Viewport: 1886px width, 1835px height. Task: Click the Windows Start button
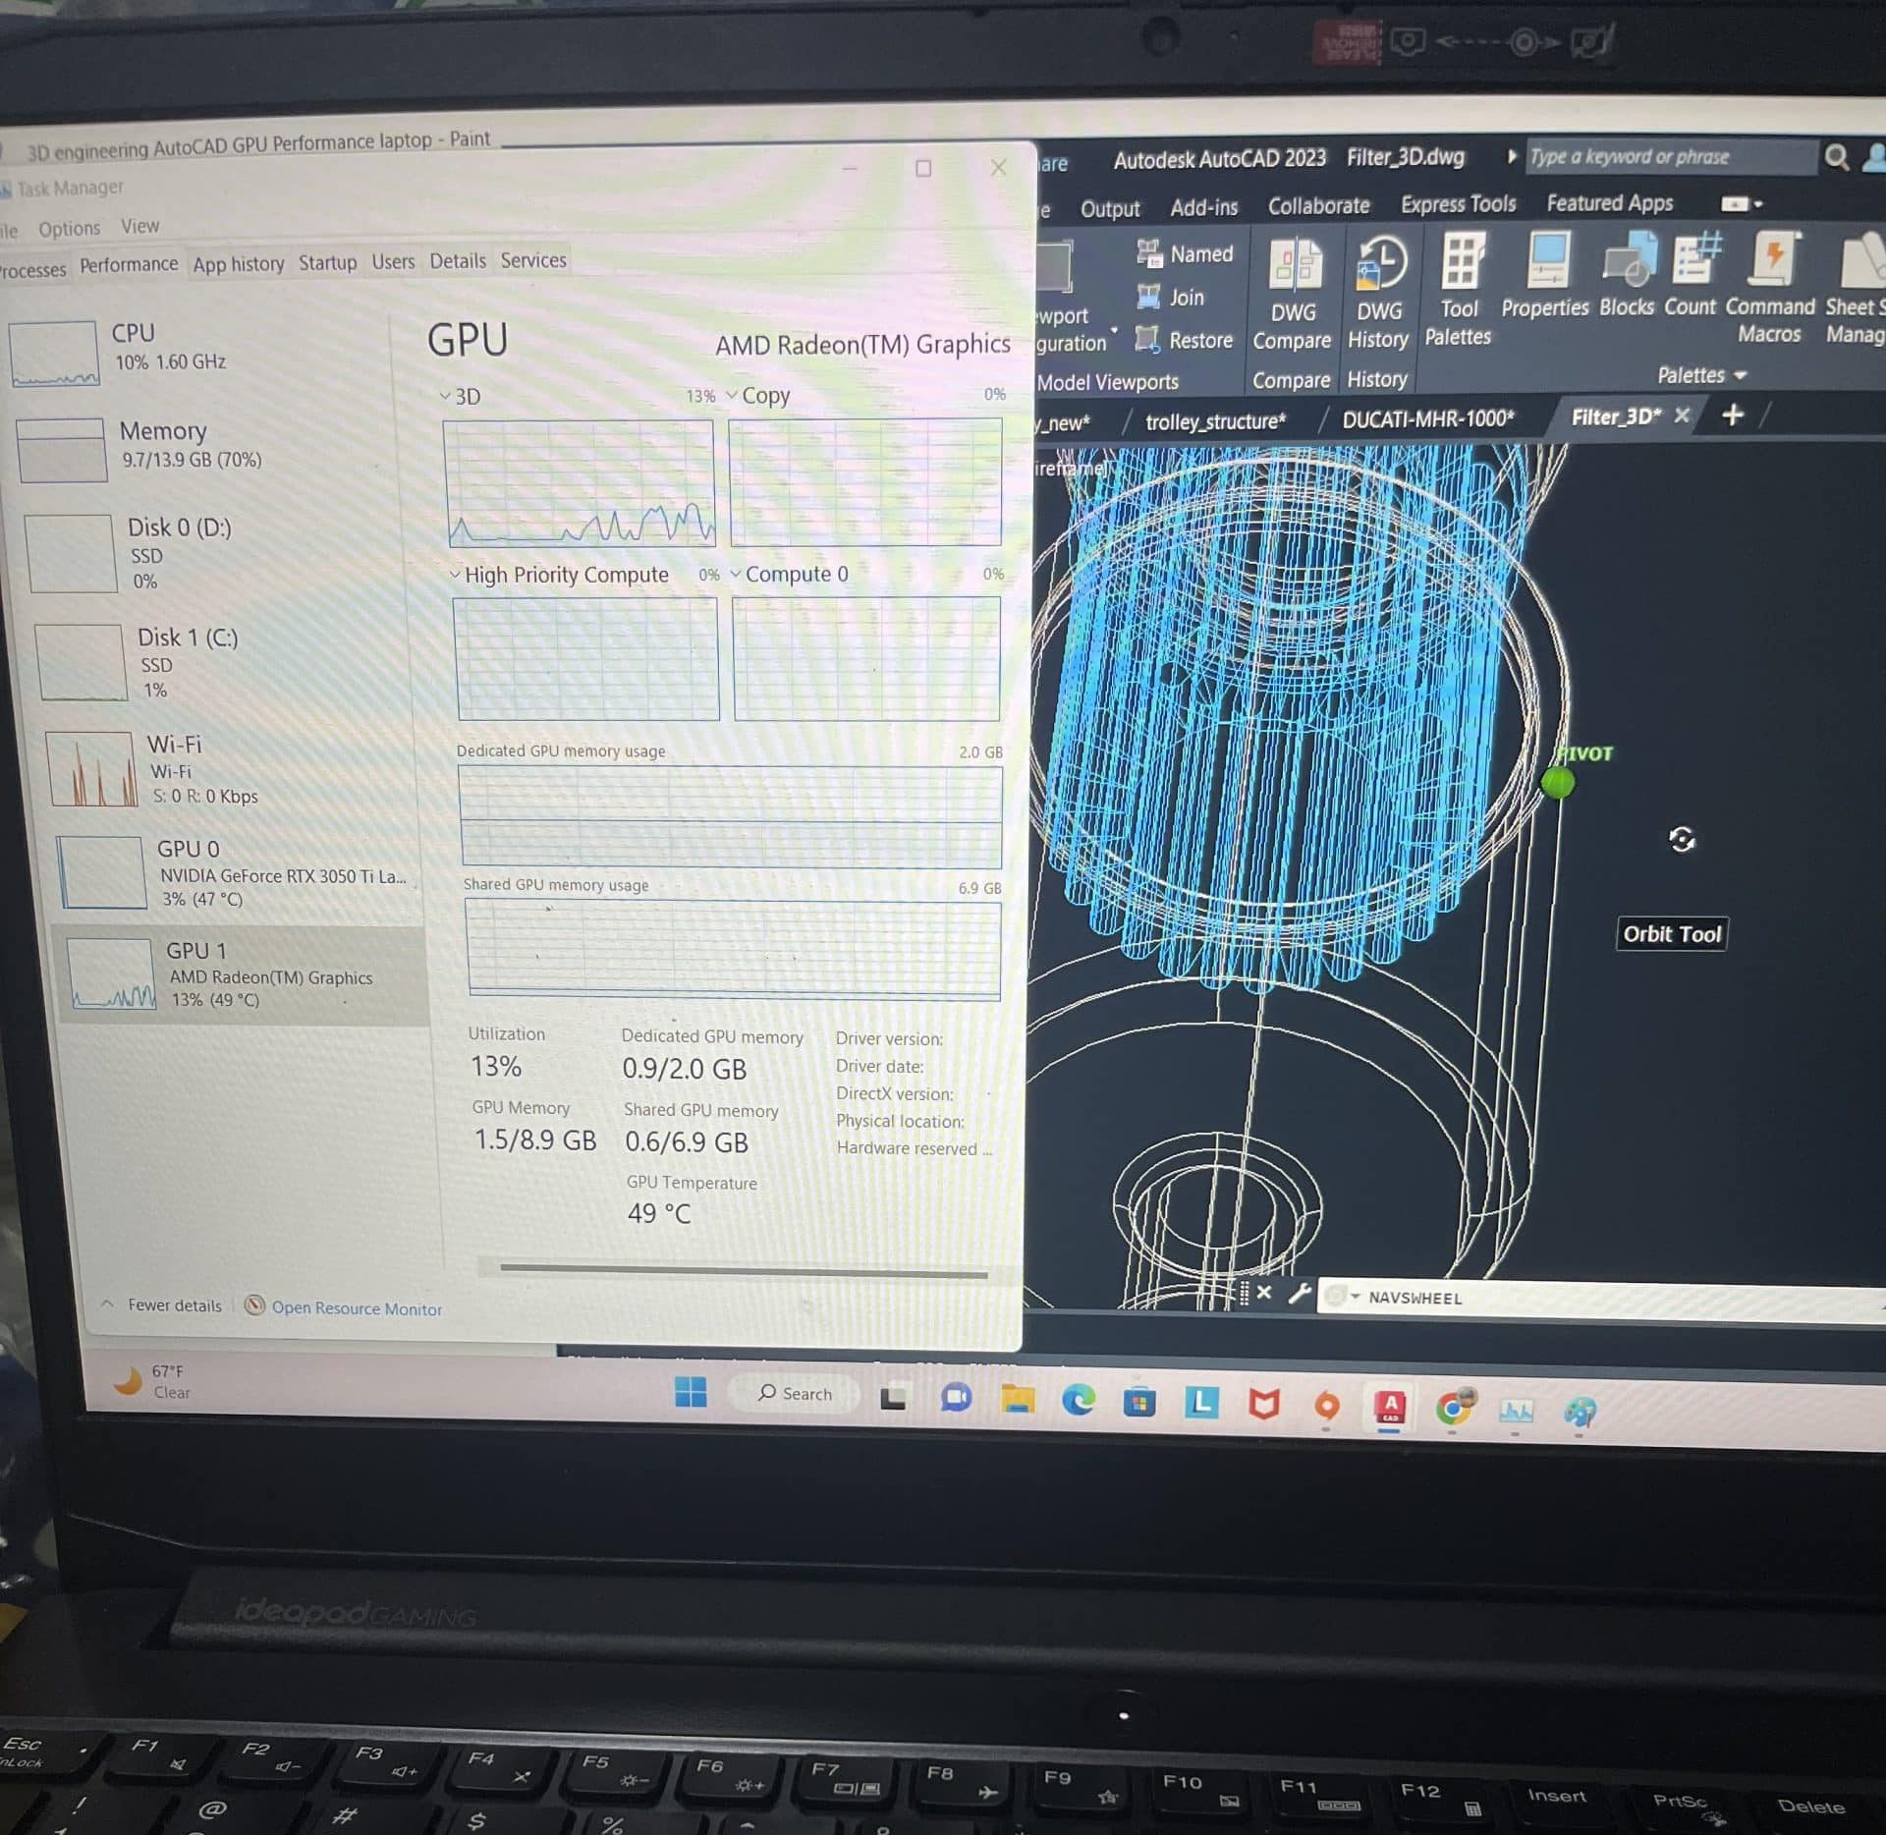[691, 1392]
